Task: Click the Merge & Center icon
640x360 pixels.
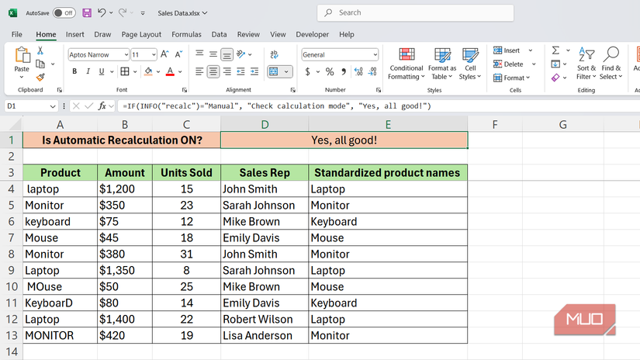Action: pyautogui.click(x=275, y=71)
